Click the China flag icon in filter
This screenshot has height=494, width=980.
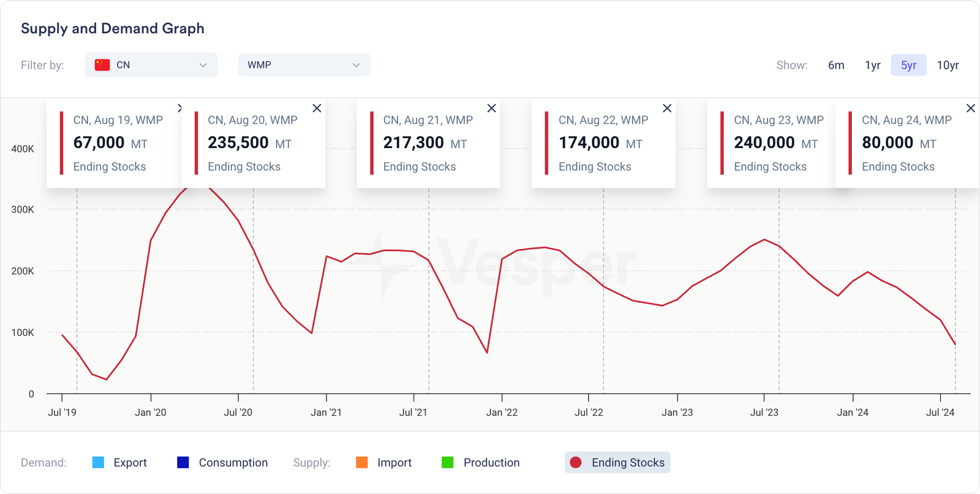point(102,65)
